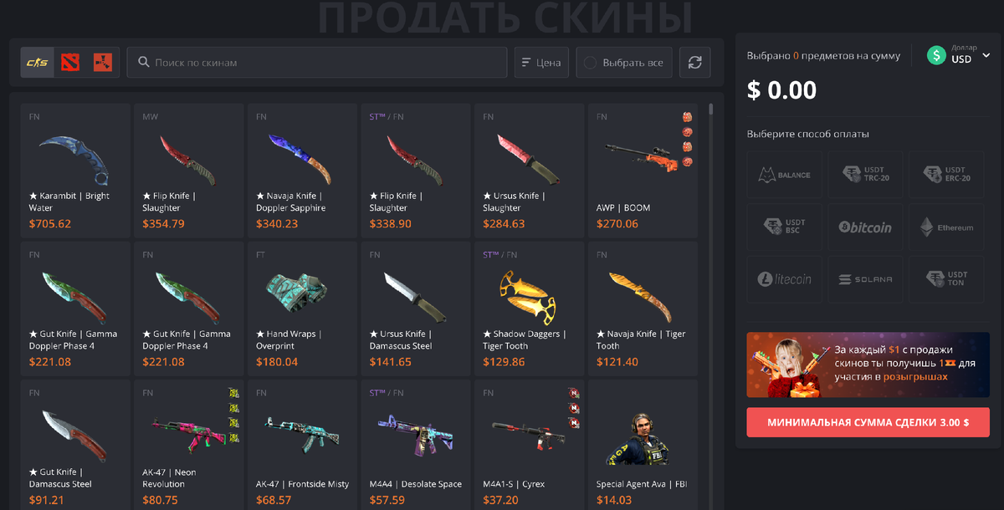Select Balance payout option
1004x510 pixels.
click(784, 175)
